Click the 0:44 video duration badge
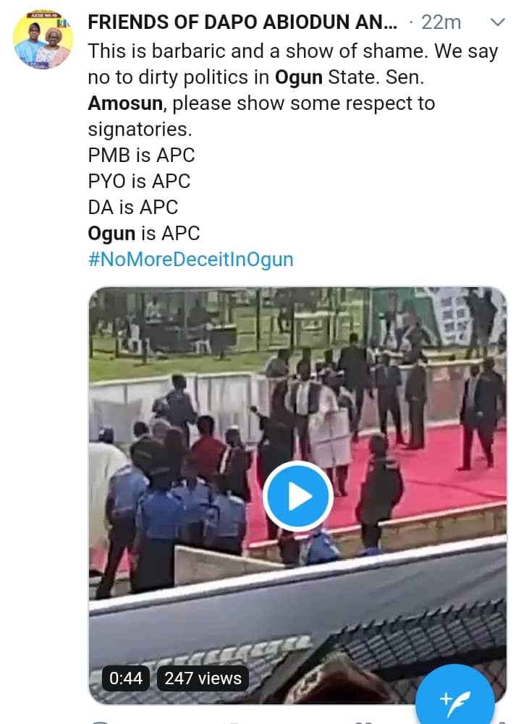 (x=126, y=678)
